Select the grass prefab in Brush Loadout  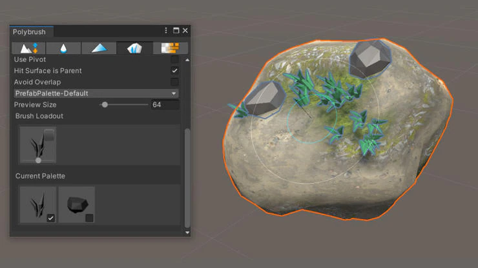click(38, 145)
